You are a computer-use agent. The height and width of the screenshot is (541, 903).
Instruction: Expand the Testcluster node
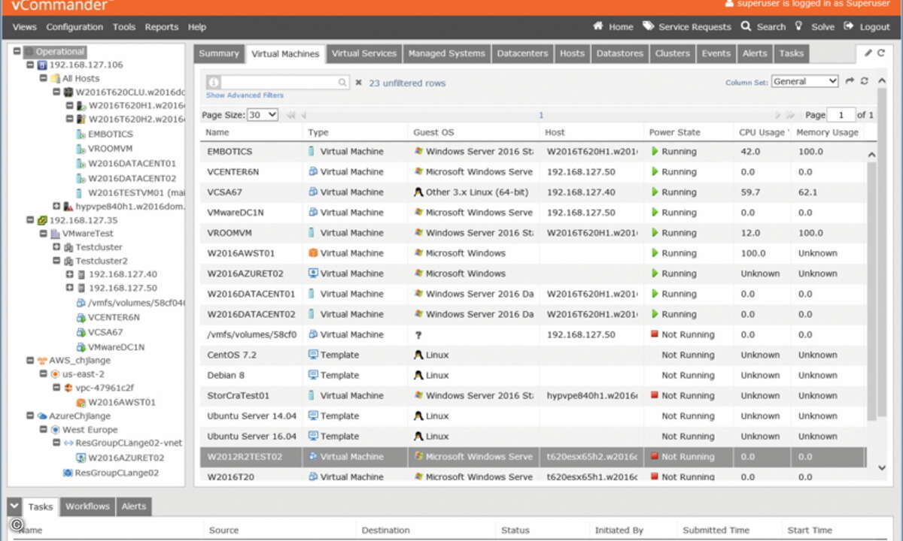[56, 246]
